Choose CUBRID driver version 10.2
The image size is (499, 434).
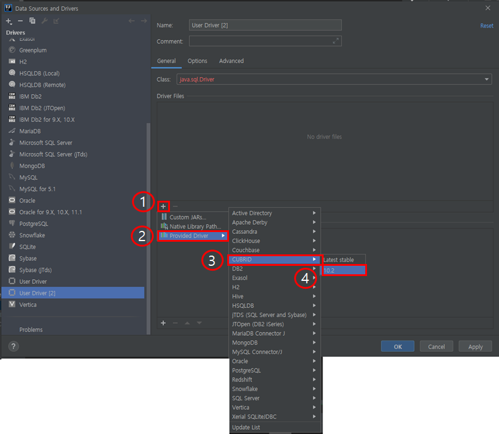tap(343, 271)
